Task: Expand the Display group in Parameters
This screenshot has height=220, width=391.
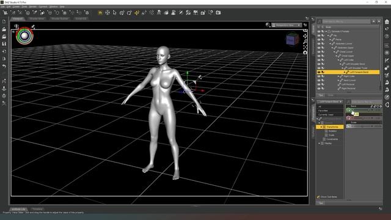Action: 319,144
